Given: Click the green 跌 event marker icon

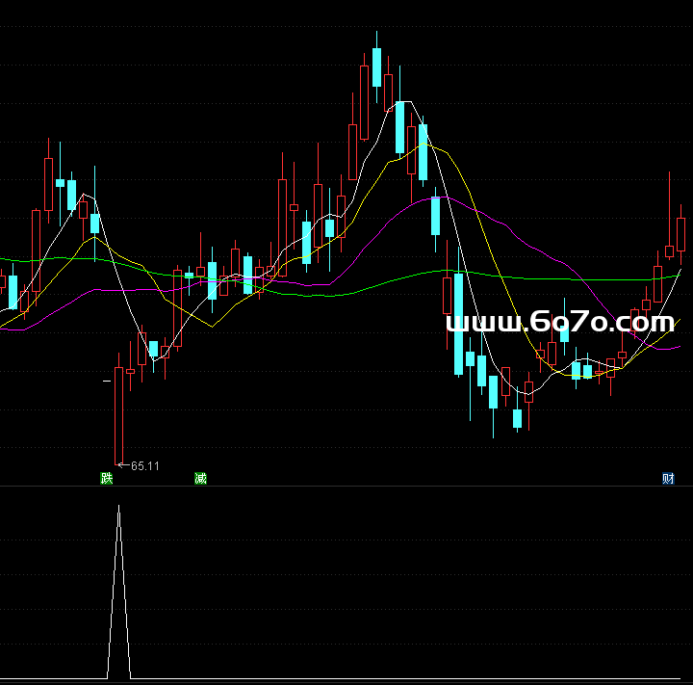Looking at the screenshot, I should click(x=106, y=478).
